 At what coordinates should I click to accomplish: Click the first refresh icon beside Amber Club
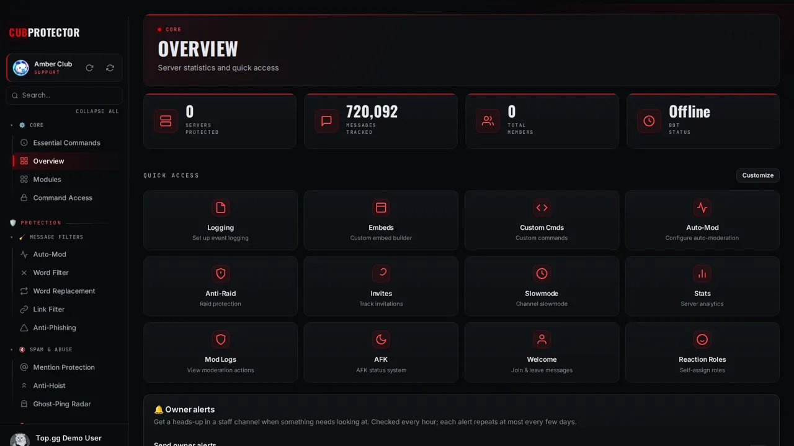tap(89, 68)
